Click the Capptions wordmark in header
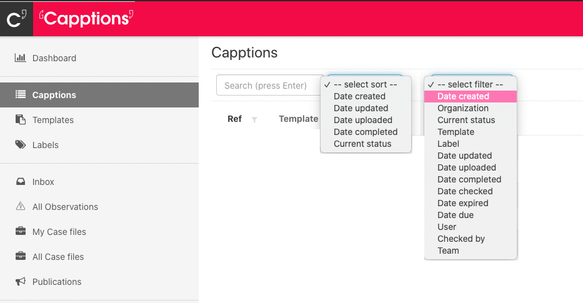 coord(86,19)
